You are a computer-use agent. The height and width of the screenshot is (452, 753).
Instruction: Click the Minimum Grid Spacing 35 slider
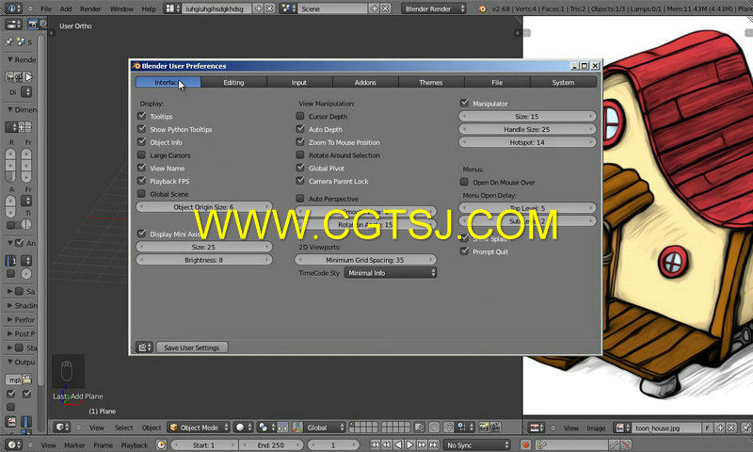tap(365, 260)
